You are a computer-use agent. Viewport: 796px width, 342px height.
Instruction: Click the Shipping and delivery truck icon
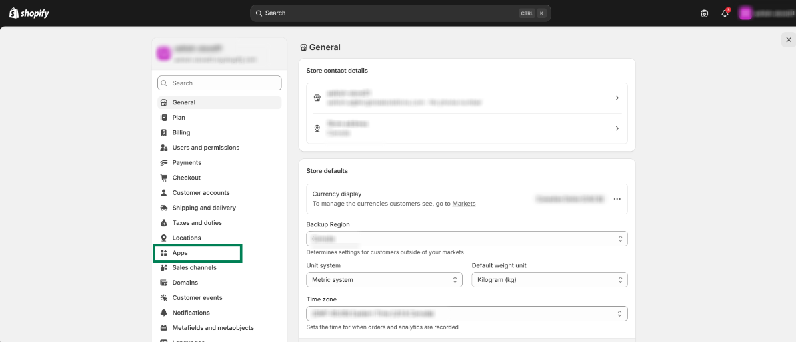click(164, 208)
